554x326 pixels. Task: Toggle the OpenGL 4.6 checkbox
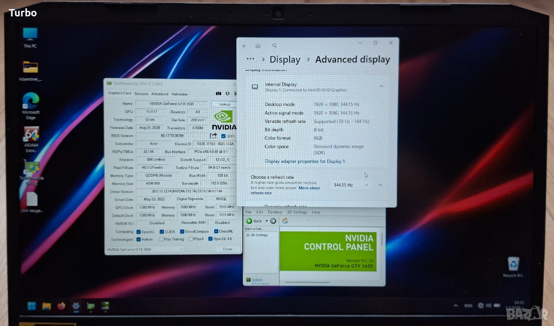(210, 239)
